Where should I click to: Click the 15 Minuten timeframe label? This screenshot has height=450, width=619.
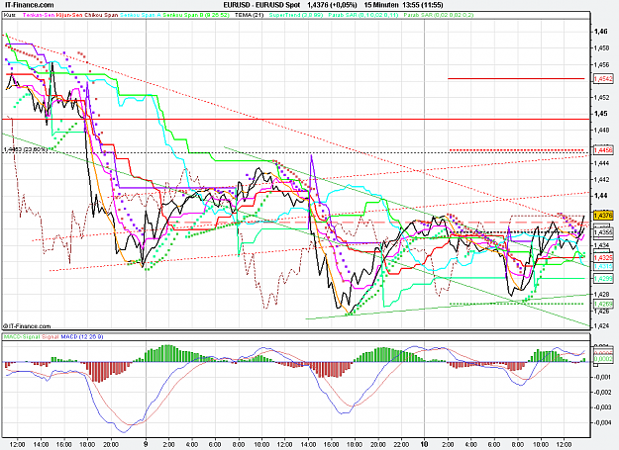pyautogui.click(x=381, y=5)
